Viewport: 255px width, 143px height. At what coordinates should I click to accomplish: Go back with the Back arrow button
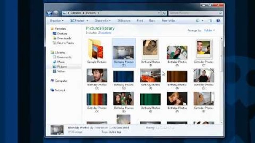pyautogui.click(x=49, y=13)
